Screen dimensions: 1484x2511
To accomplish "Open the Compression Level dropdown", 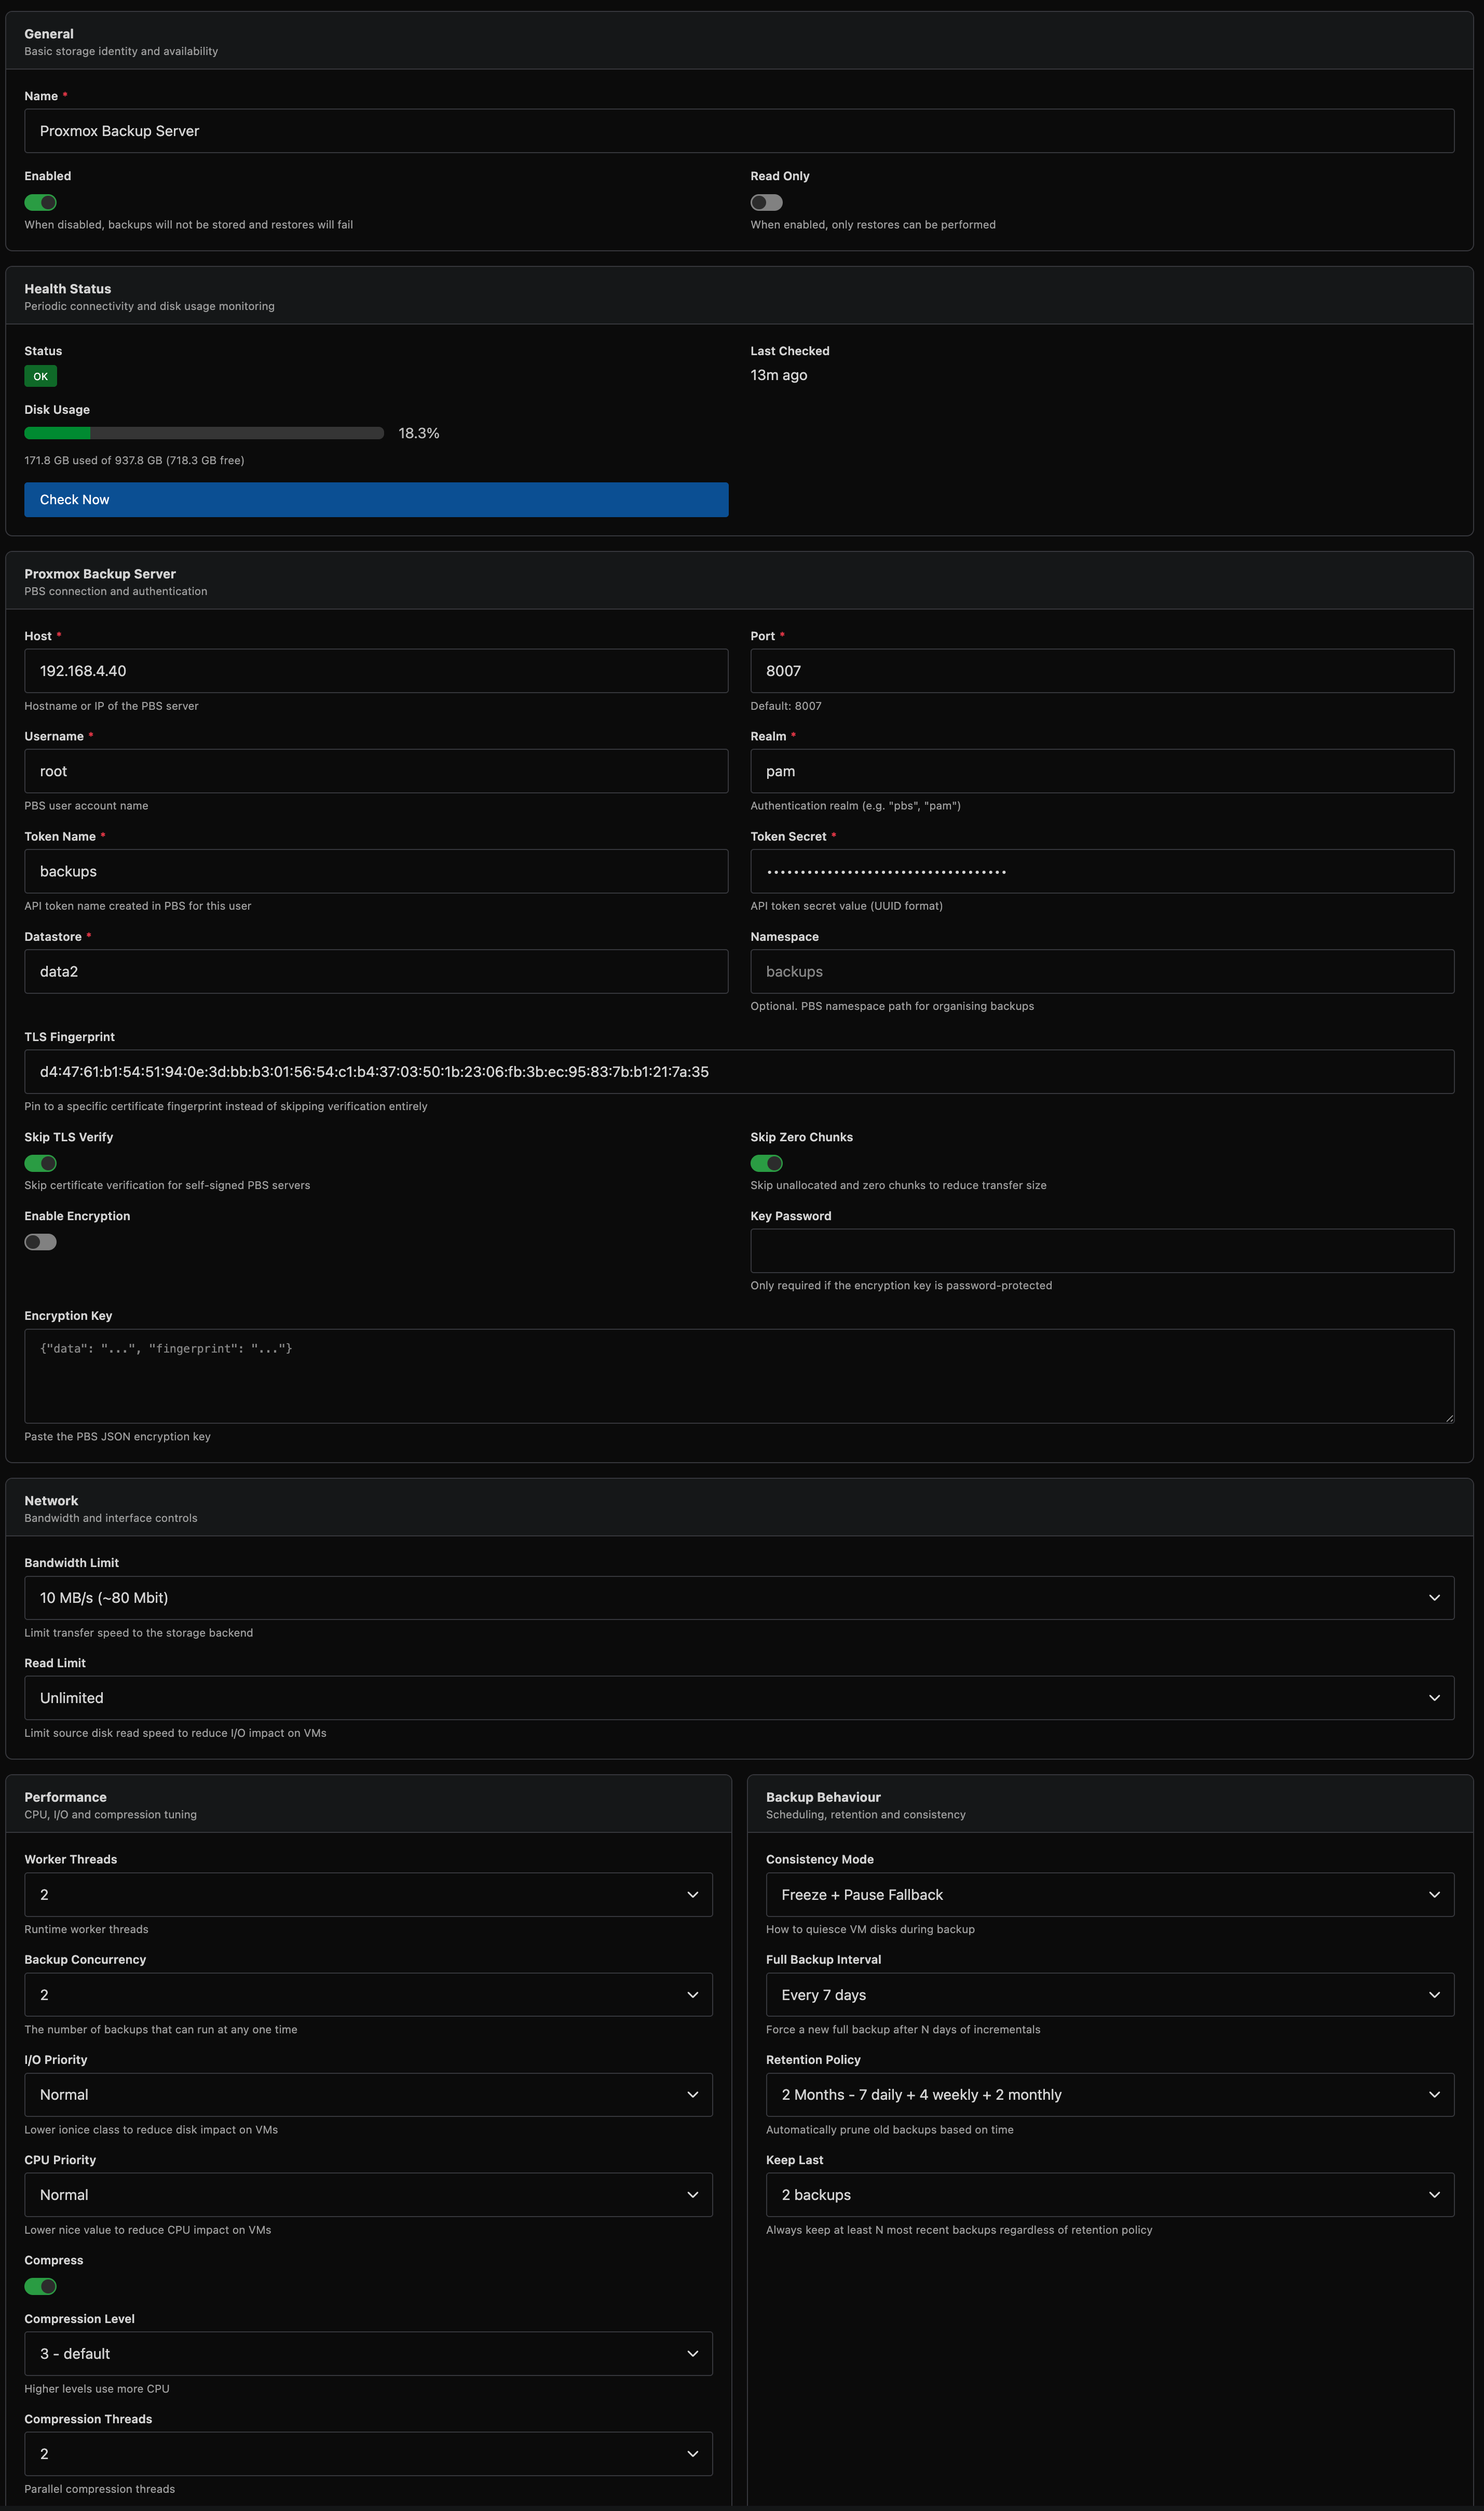I will click(368, 2352).
